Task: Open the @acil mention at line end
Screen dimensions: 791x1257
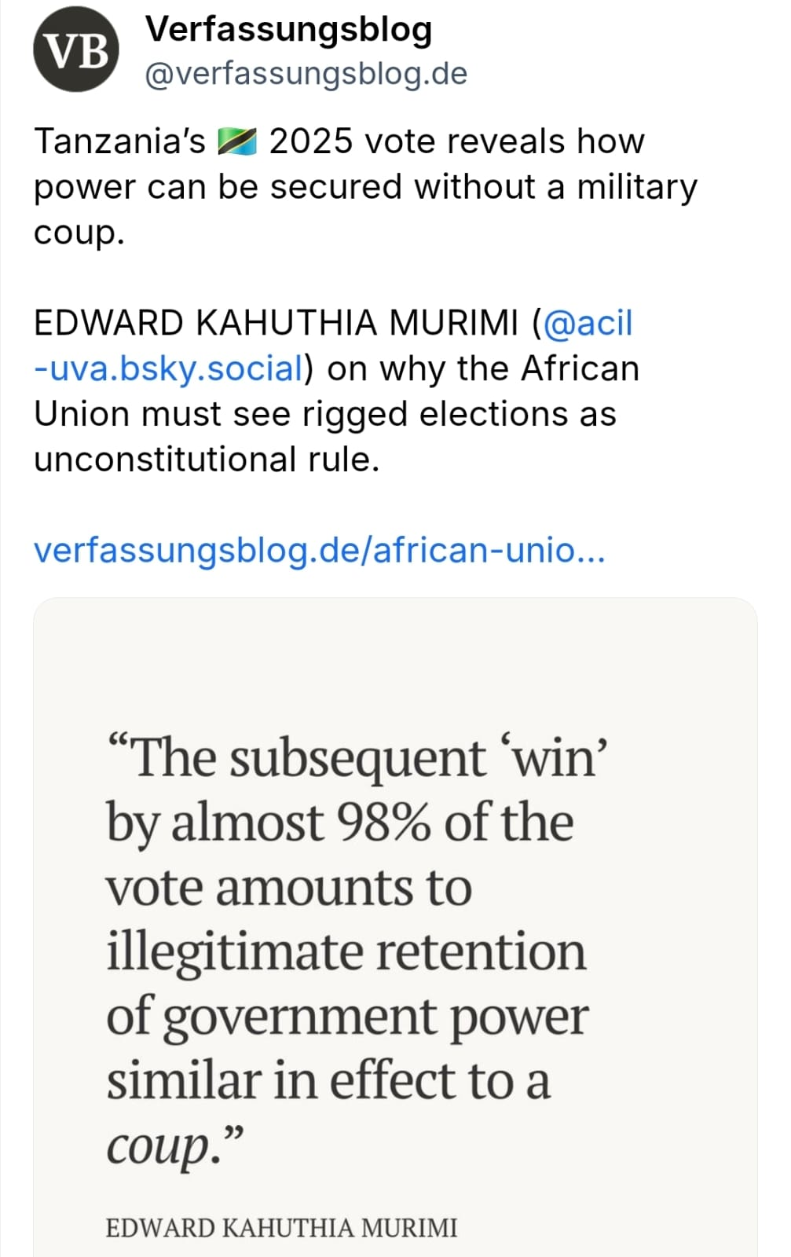Action: [588, 323]
